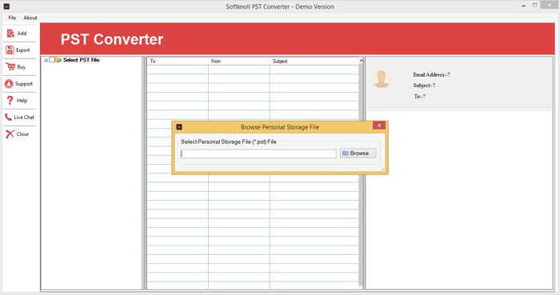Maximize the Softknoll PST Converter window
Viewport: 560px width, 295px height.
point(534,5)
